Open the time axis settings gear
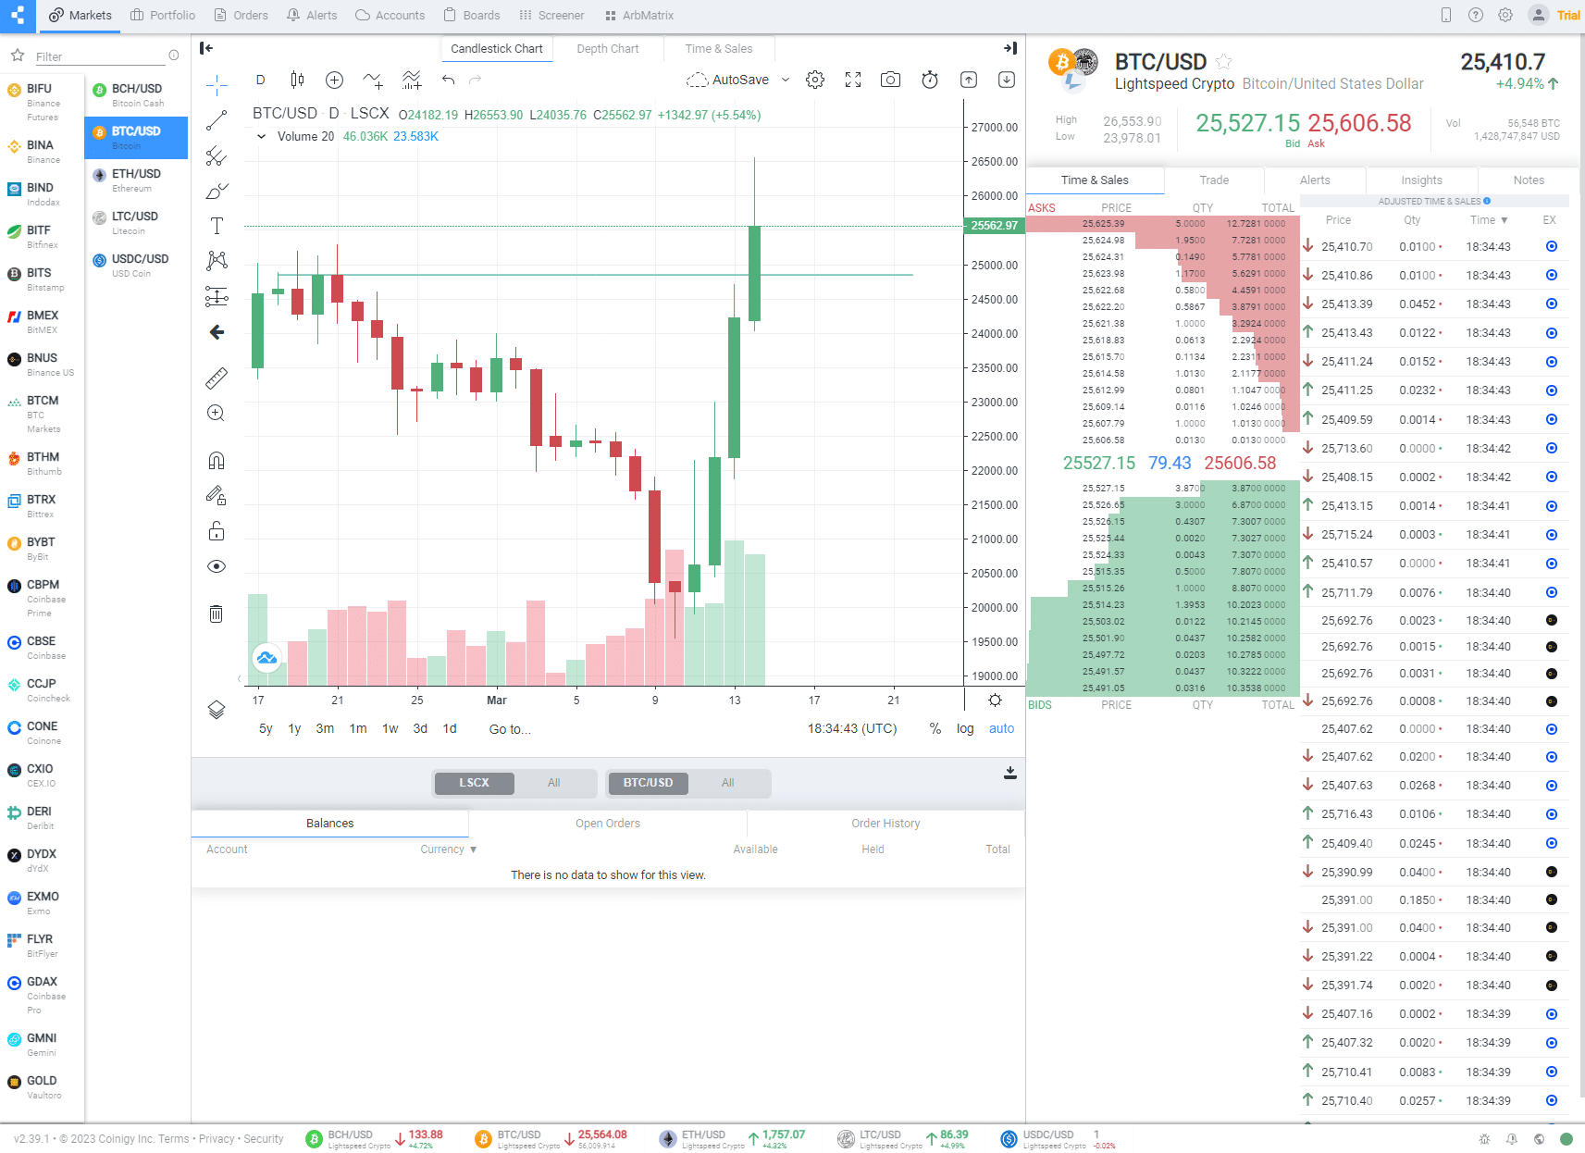 coord(995,700)
